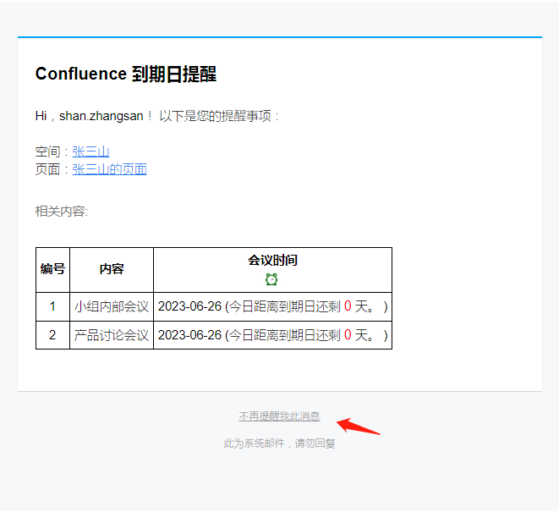
Task: Click the 相关内容 label
Action: (x=61, y=211)
